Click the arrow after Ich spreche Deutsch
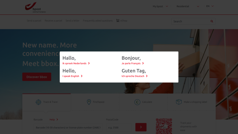Image resolution: width=238 pixels, height=134 pixels. click(147, 76)
